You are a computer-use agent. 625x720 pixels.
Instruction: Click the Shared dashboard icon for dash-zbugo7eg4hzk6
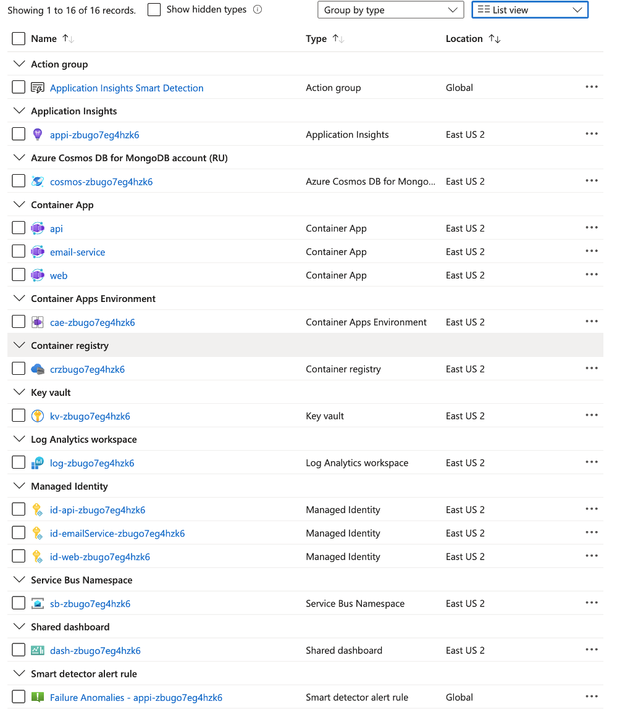38,651
